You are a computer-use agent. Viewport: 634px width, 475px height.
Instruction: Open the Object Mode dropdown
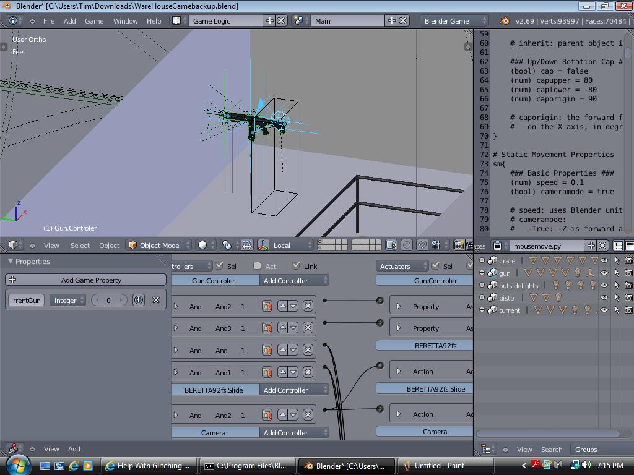[x=158, y=245]
